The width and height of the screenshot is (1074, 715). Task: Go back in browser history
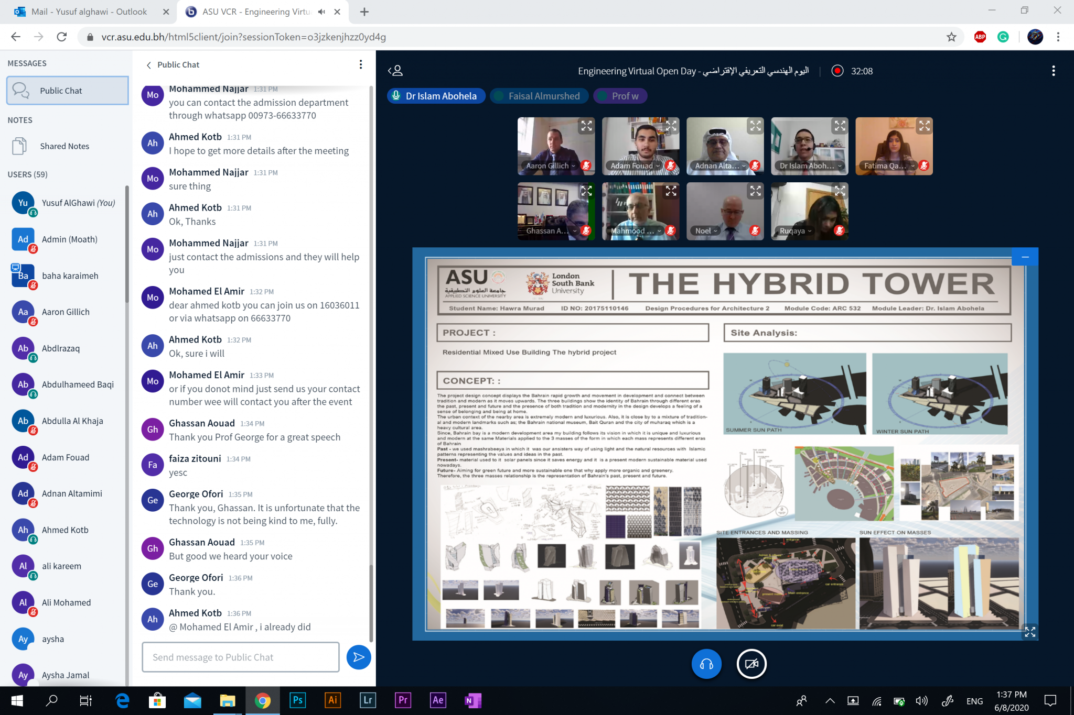pyautogui.click(x=16, y=37)
